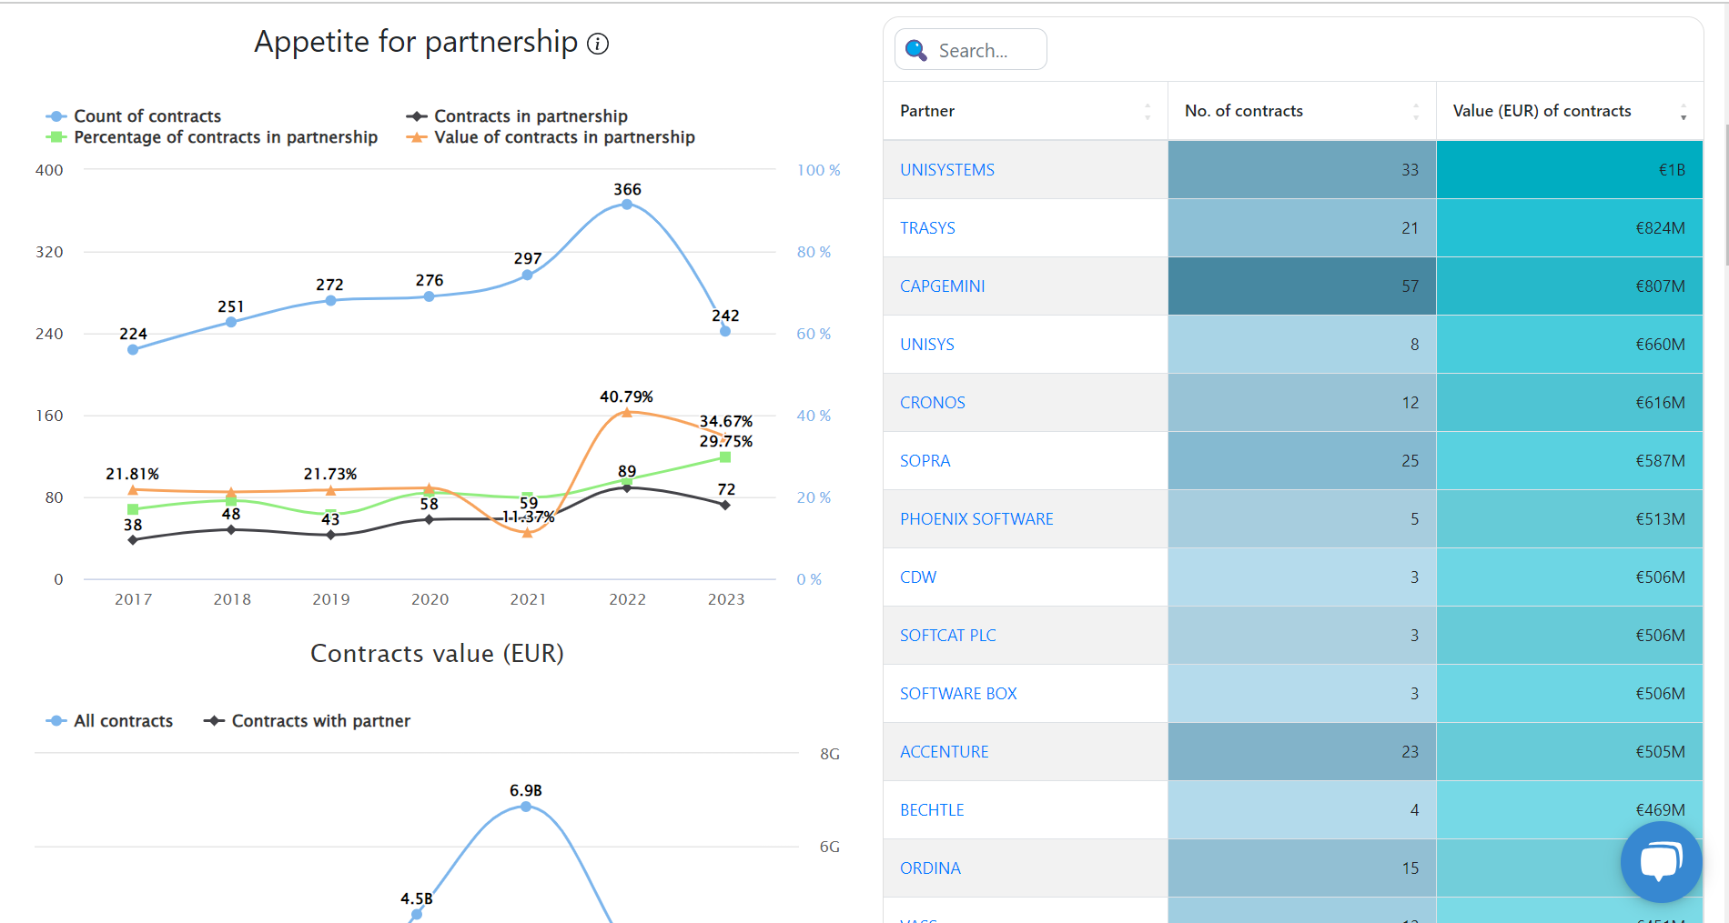1729x923 pixels.
Task: Click the €1B value cell for UNISYSTEMS
Action: 1569,170
